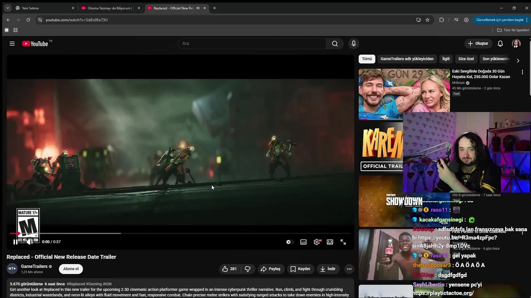Enter fullscreen mode in the player

coord(343,242)
